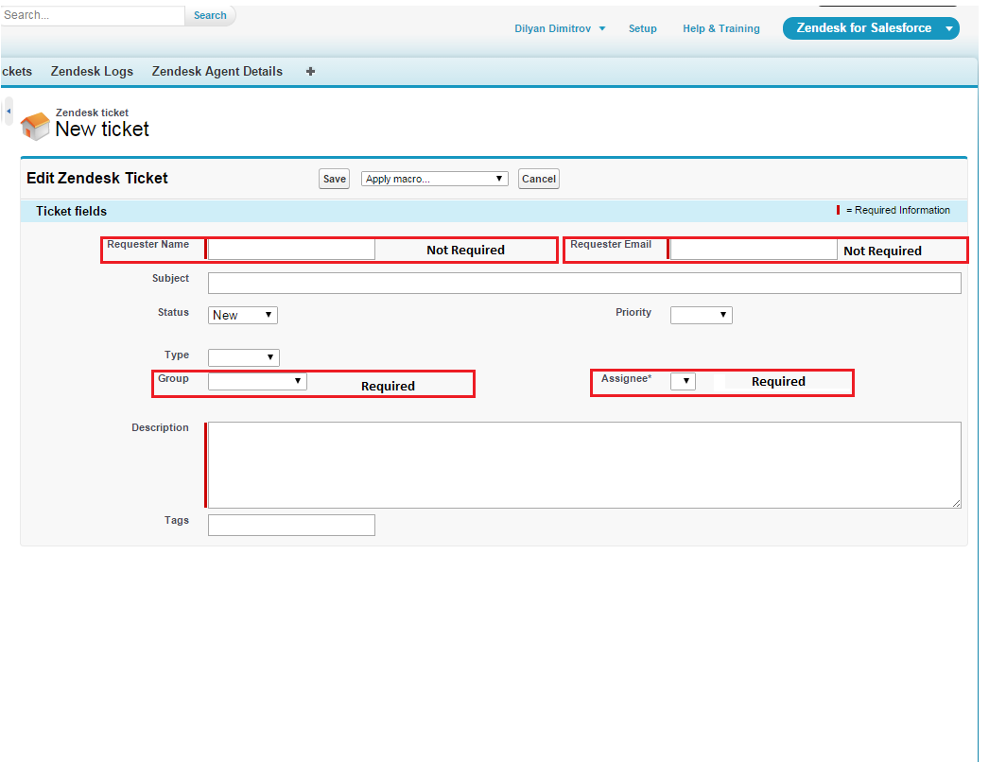
Task: Open the Group dropdown
Action: click(x=257, y=381)
